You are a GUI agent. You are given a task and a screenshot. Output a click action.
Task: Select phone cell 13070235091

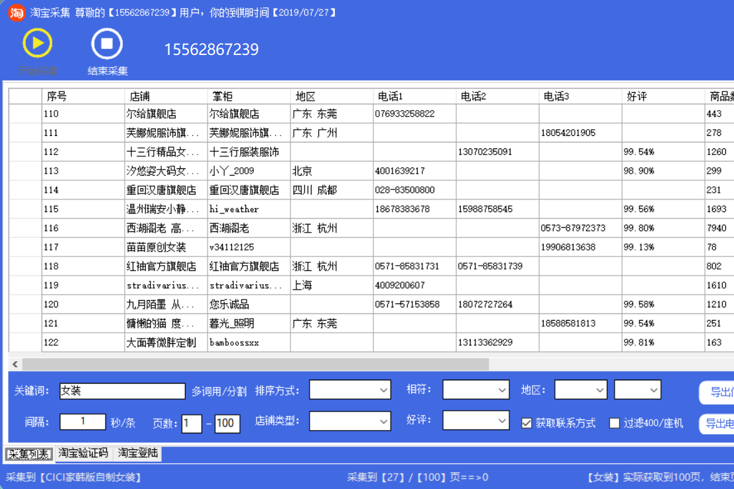pos(497,152)
